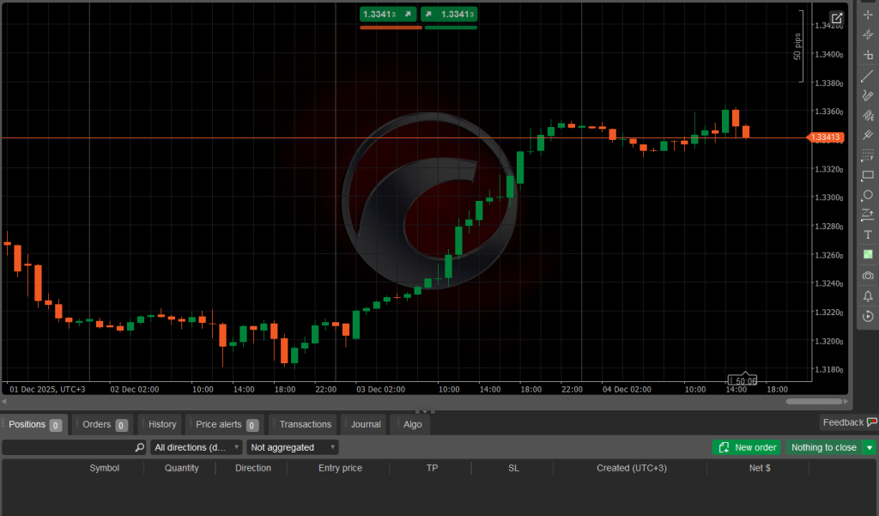
Task: Open price alerts via the bell icon
Action: point(867,294)
